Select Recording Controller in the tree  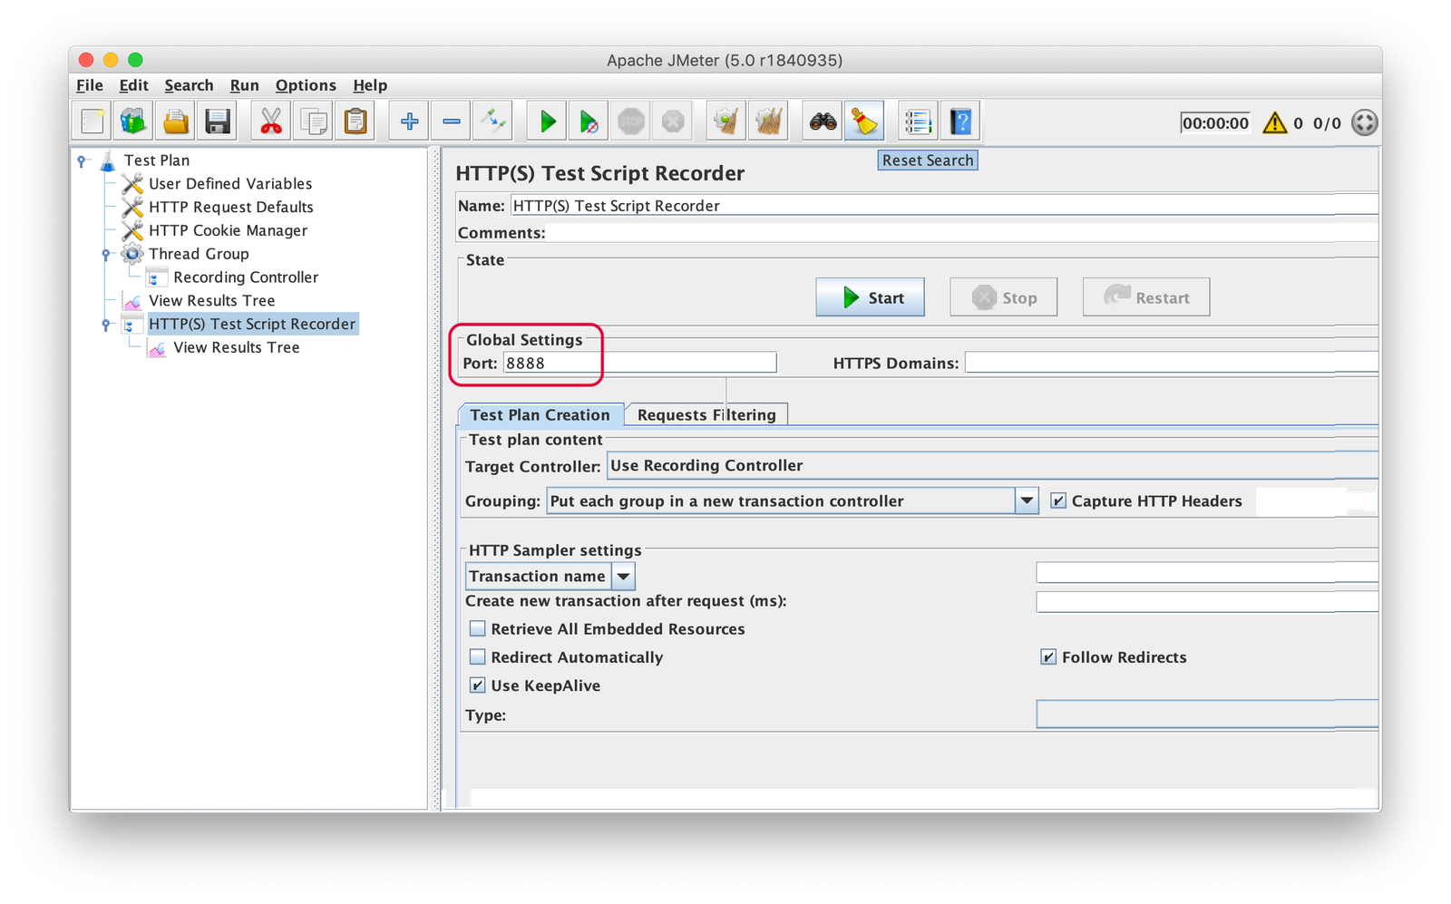246,277
